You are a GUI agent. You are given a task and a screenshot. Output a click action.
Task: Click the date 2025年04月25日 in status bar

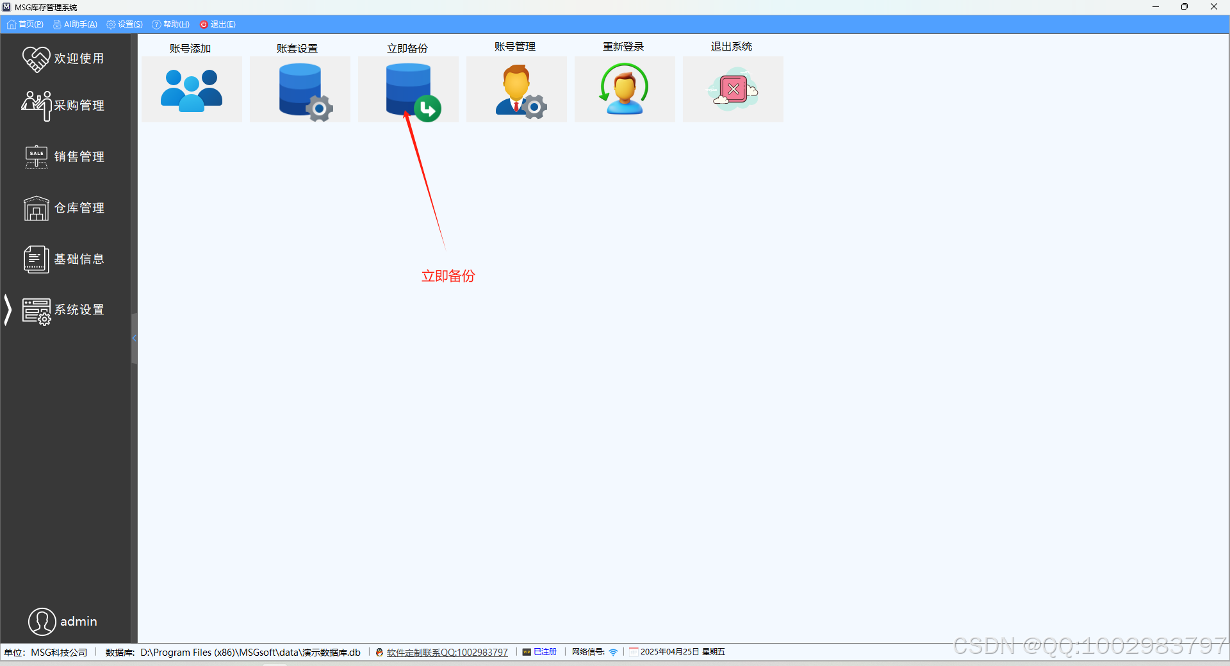coord(669,652)
